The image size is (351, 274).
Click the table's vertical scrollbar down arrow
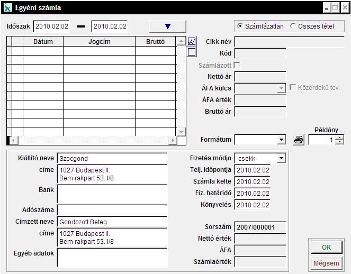pyautogui.click(x=182, y=132)
